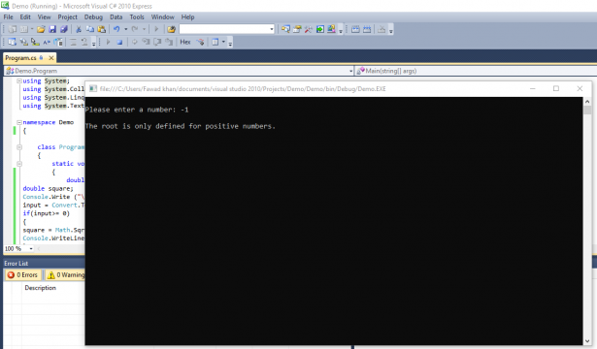597x349 pixels.
Task: Maximize the Demo.EXE console window
Action: [556, 88]
